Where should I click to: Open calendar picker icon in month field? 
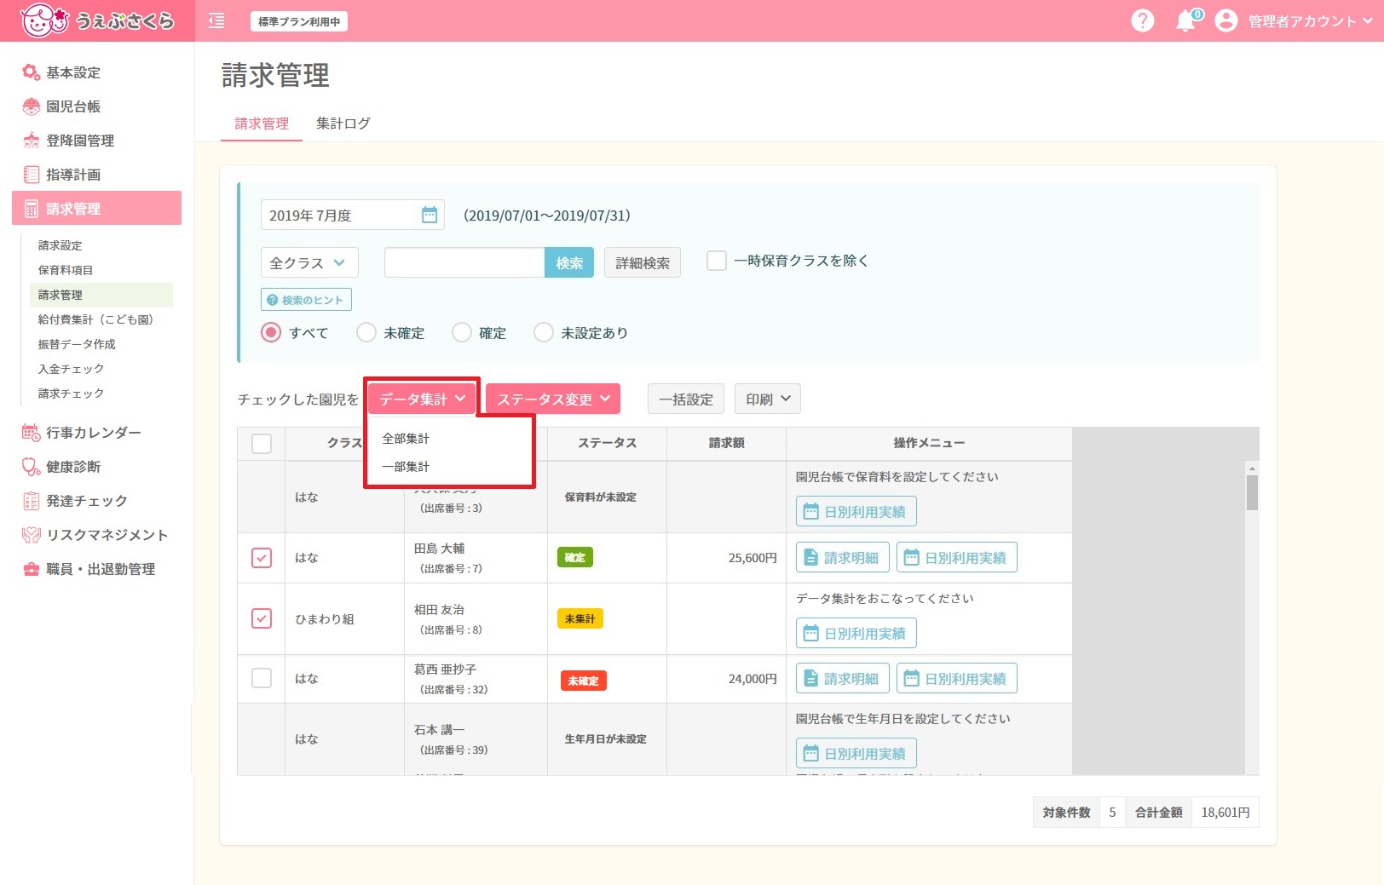(430, 215)
